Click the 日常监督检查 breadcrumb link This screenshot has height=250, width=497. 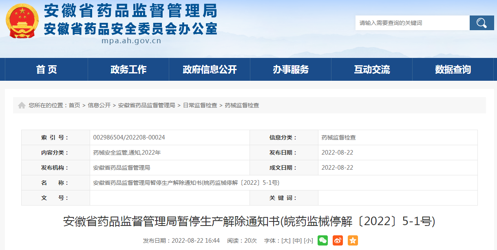point(200,105)
